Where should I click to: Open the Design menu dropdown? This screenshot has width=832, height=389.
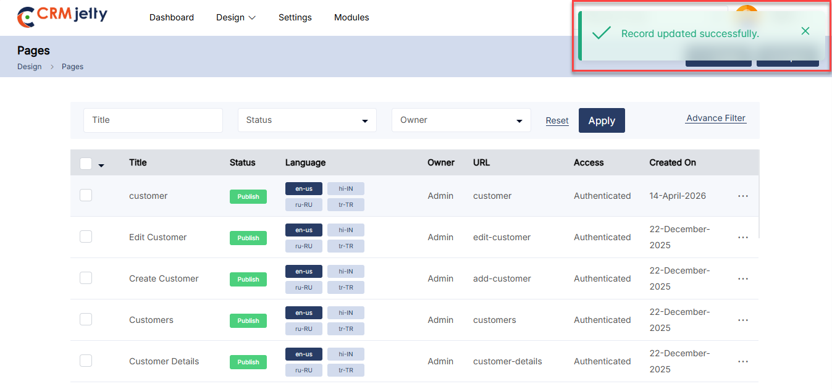[235, 17]
